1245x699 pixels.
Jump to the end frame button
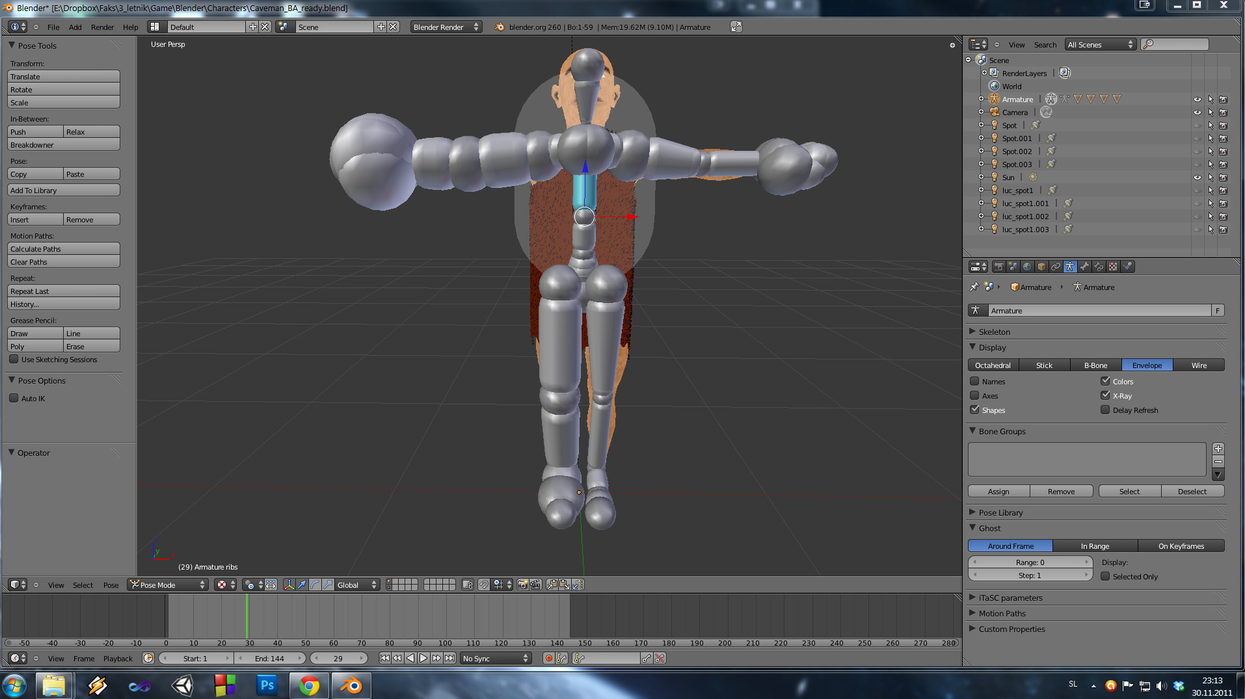point(449,658)
